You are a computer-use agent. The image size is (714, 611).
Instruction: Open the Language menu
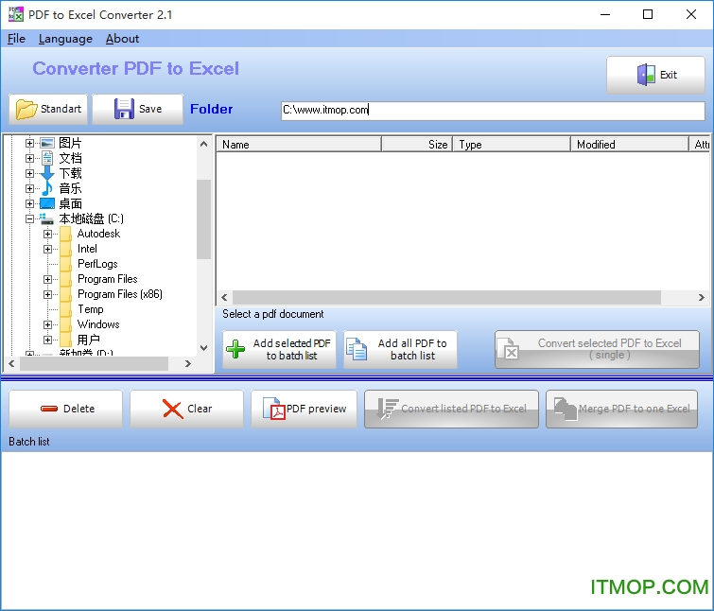pos(65,39)
